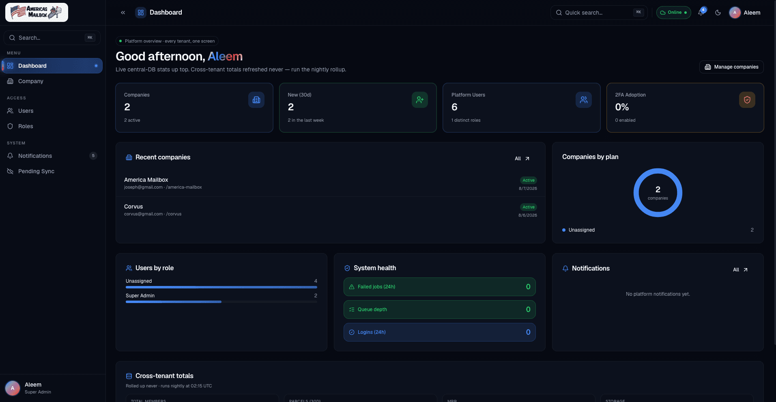This screenshot has height=402, width=776.
Task: Click date 8/7/2026
Action: point(528,189)
